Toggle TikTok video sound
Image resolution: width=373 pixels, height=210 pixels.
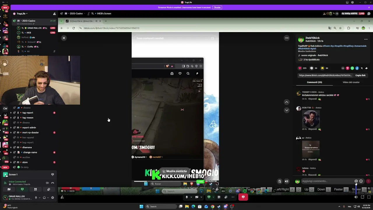[286, 181]
